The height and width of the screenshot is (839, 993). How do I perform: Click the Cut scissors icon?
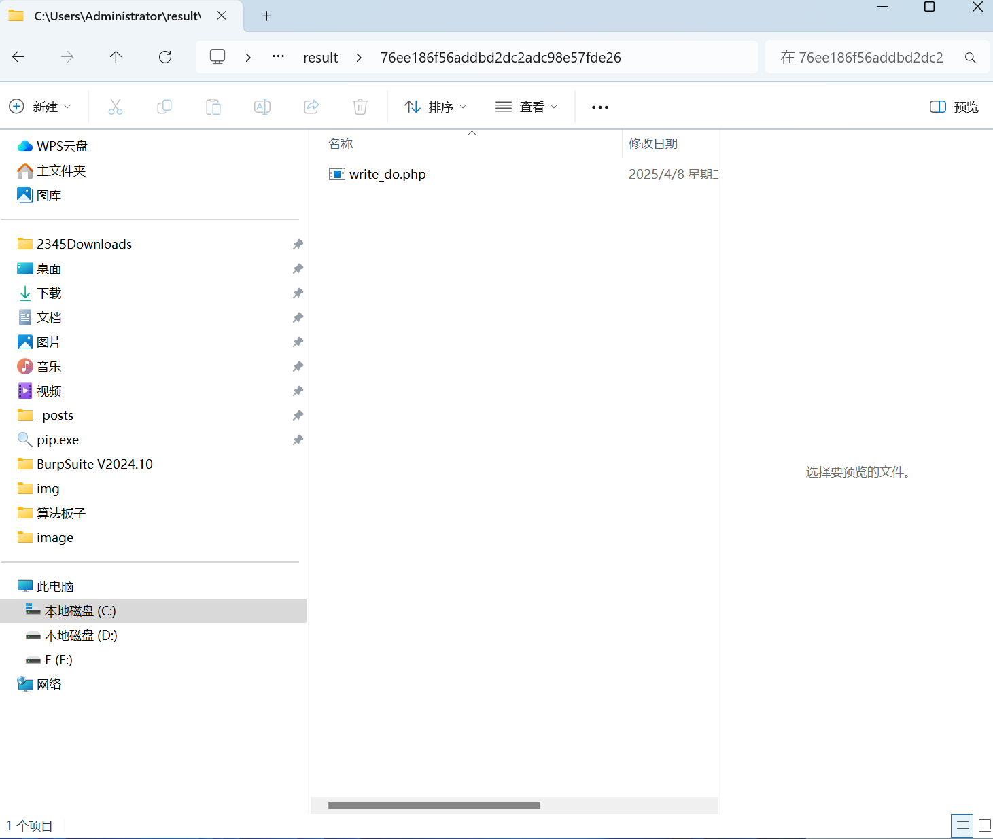click(x=116, y=107)
